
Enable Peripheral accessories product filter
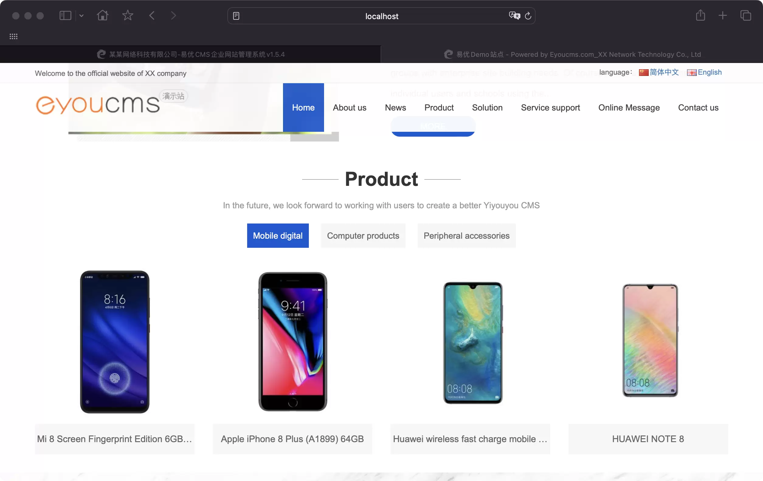pos(466,236)
